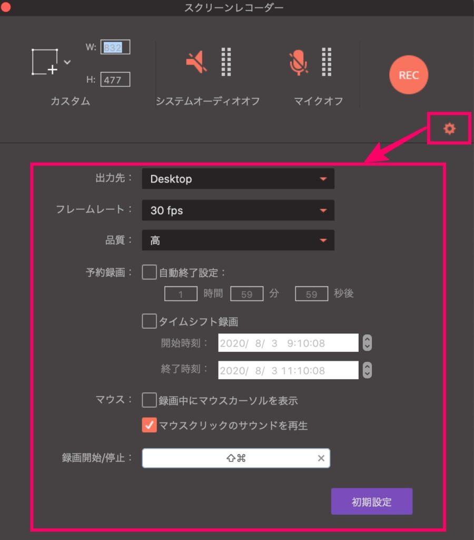Close the window with the red button

pos(5,7)
